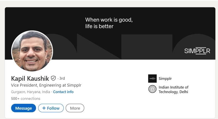Click the plus icon inside the Follow button
This screenshot has height=119, width=218.
44,108
